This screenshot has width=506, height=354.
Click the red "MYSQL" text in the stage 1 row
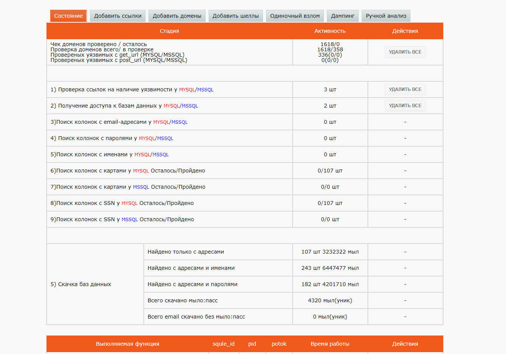click(187, 90)
